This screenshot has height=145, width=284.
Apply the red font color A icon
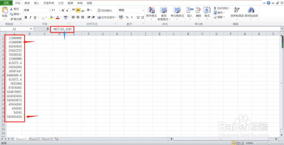[x=58, y=17]
